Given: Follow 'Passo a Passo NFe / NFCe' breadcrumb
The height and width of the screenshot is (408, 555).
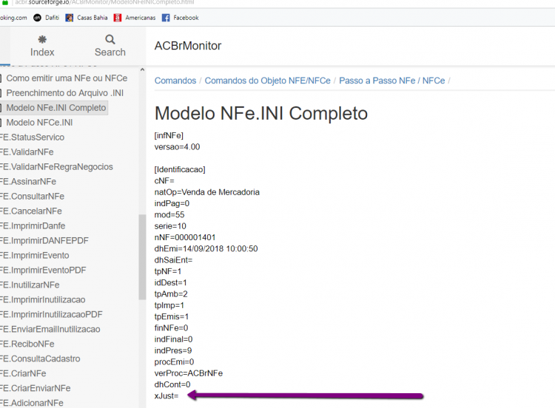Looking at the screenshot, I should 391,81.
